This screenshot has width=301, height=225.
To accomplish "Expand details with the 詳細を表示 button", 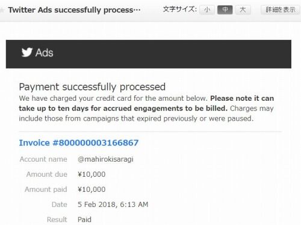I will coord(281,10).
